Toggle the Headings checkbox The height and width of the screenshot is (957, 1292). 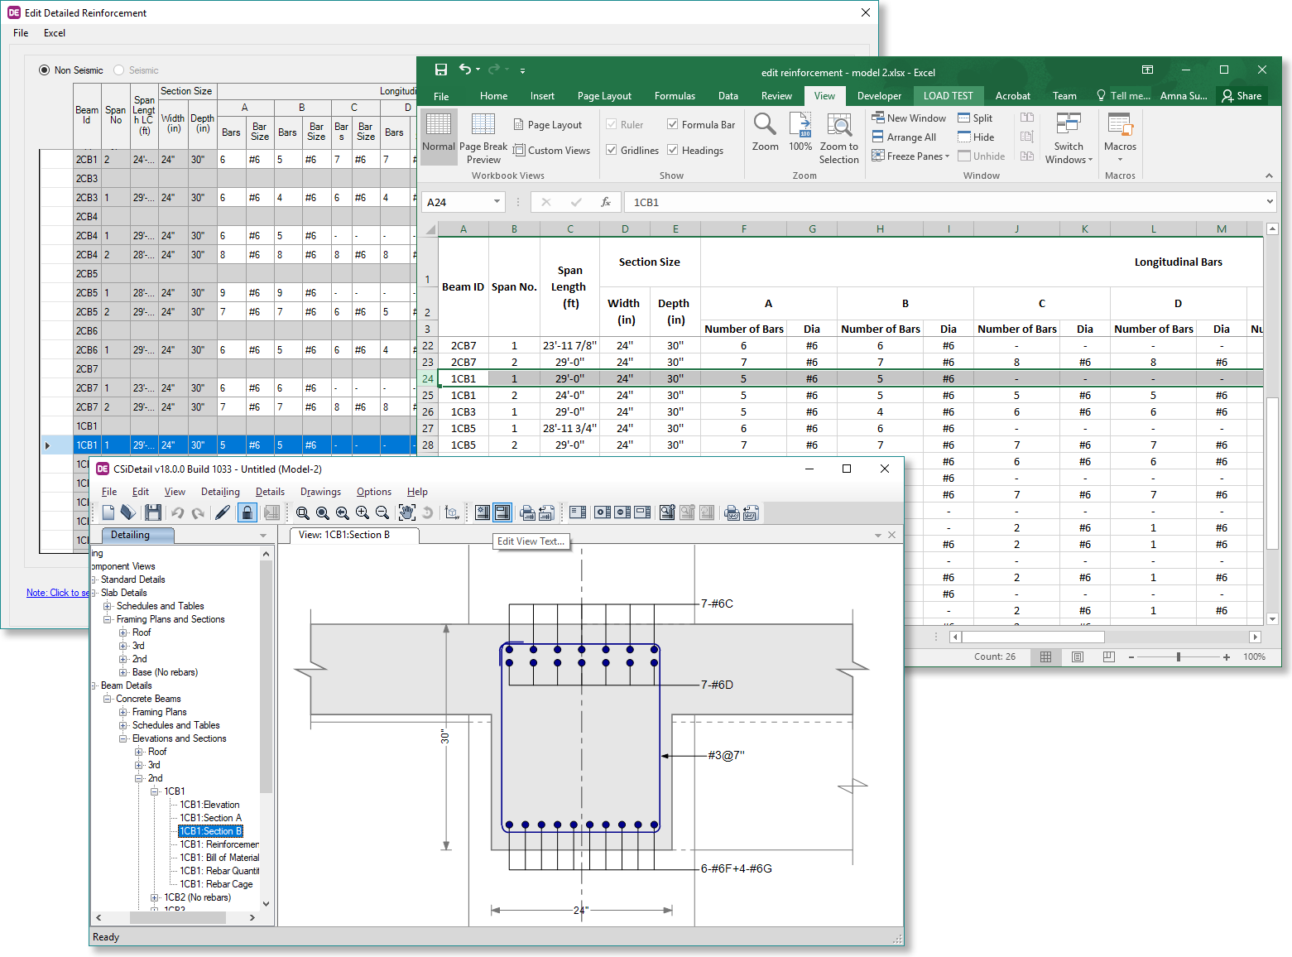click(x=673, y=151)
